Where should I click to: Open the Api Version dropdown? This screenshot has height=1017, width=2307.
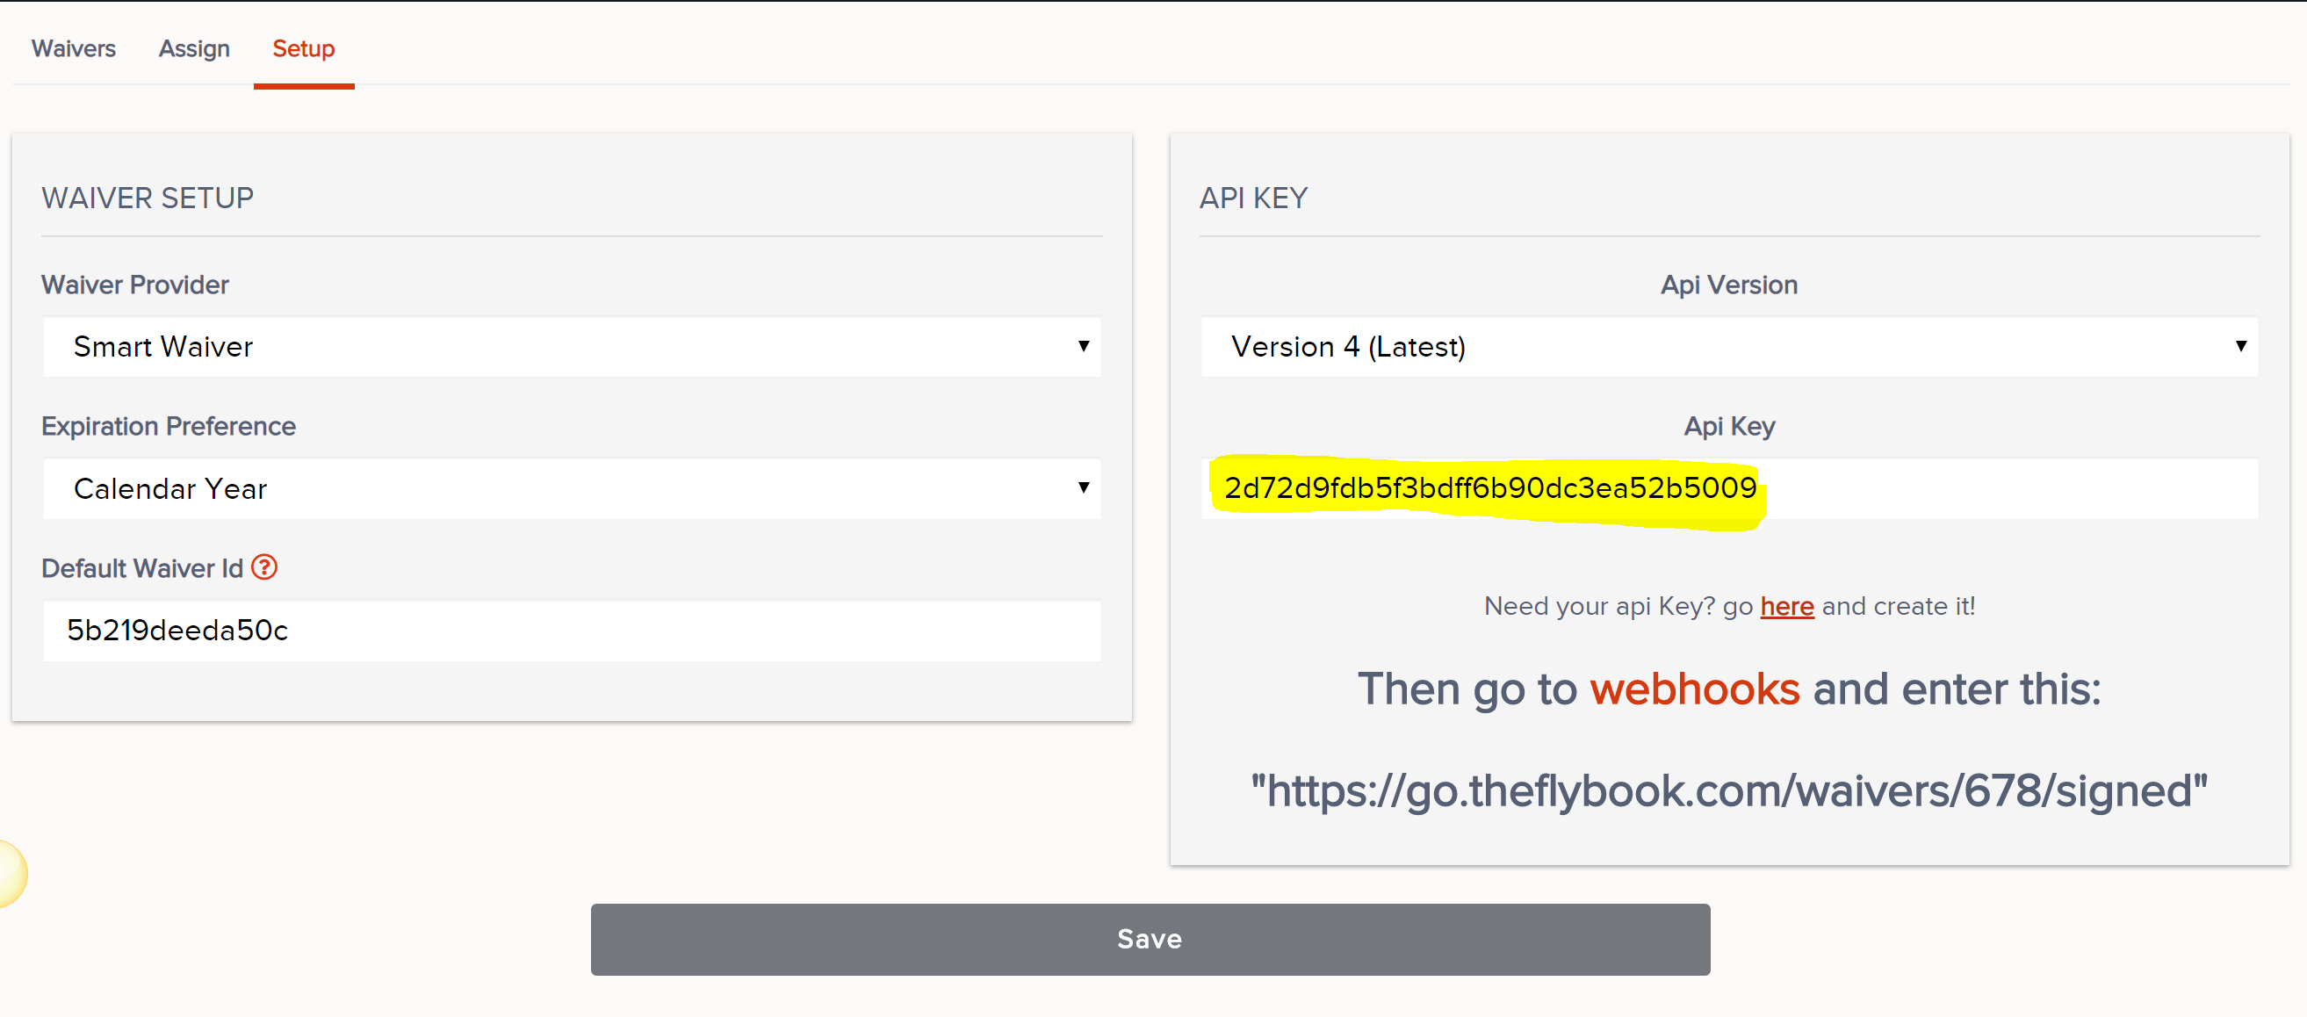click(x=1728, y=346)
